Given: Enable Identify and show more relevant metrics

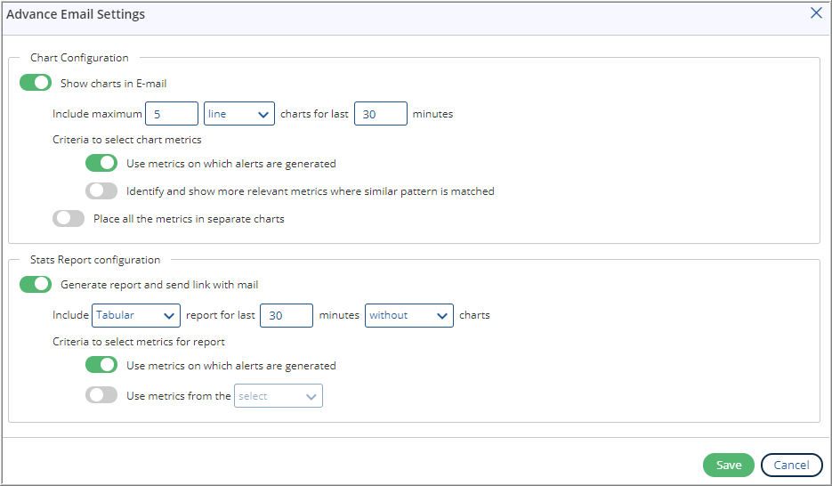Looking at the screenshot, I should coord(101,191).
